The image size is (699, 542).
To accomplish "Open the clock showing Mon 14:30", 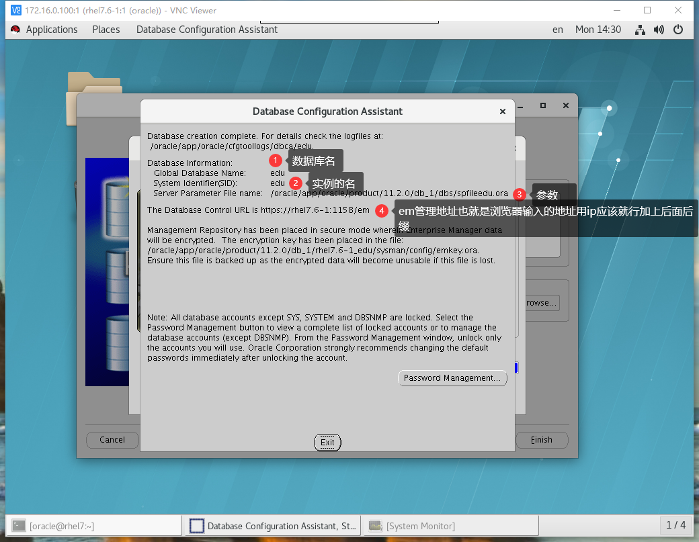I will (598, 30).
